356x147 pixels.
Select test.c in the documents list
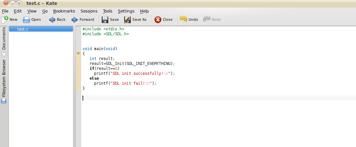point(41,29)
